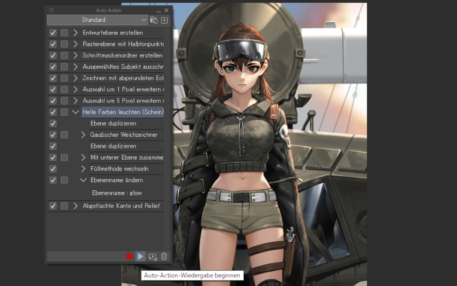Uncheck the Entwurfebene erstellen action checkbox
The image size is (457, 286).
click(53, 33)
